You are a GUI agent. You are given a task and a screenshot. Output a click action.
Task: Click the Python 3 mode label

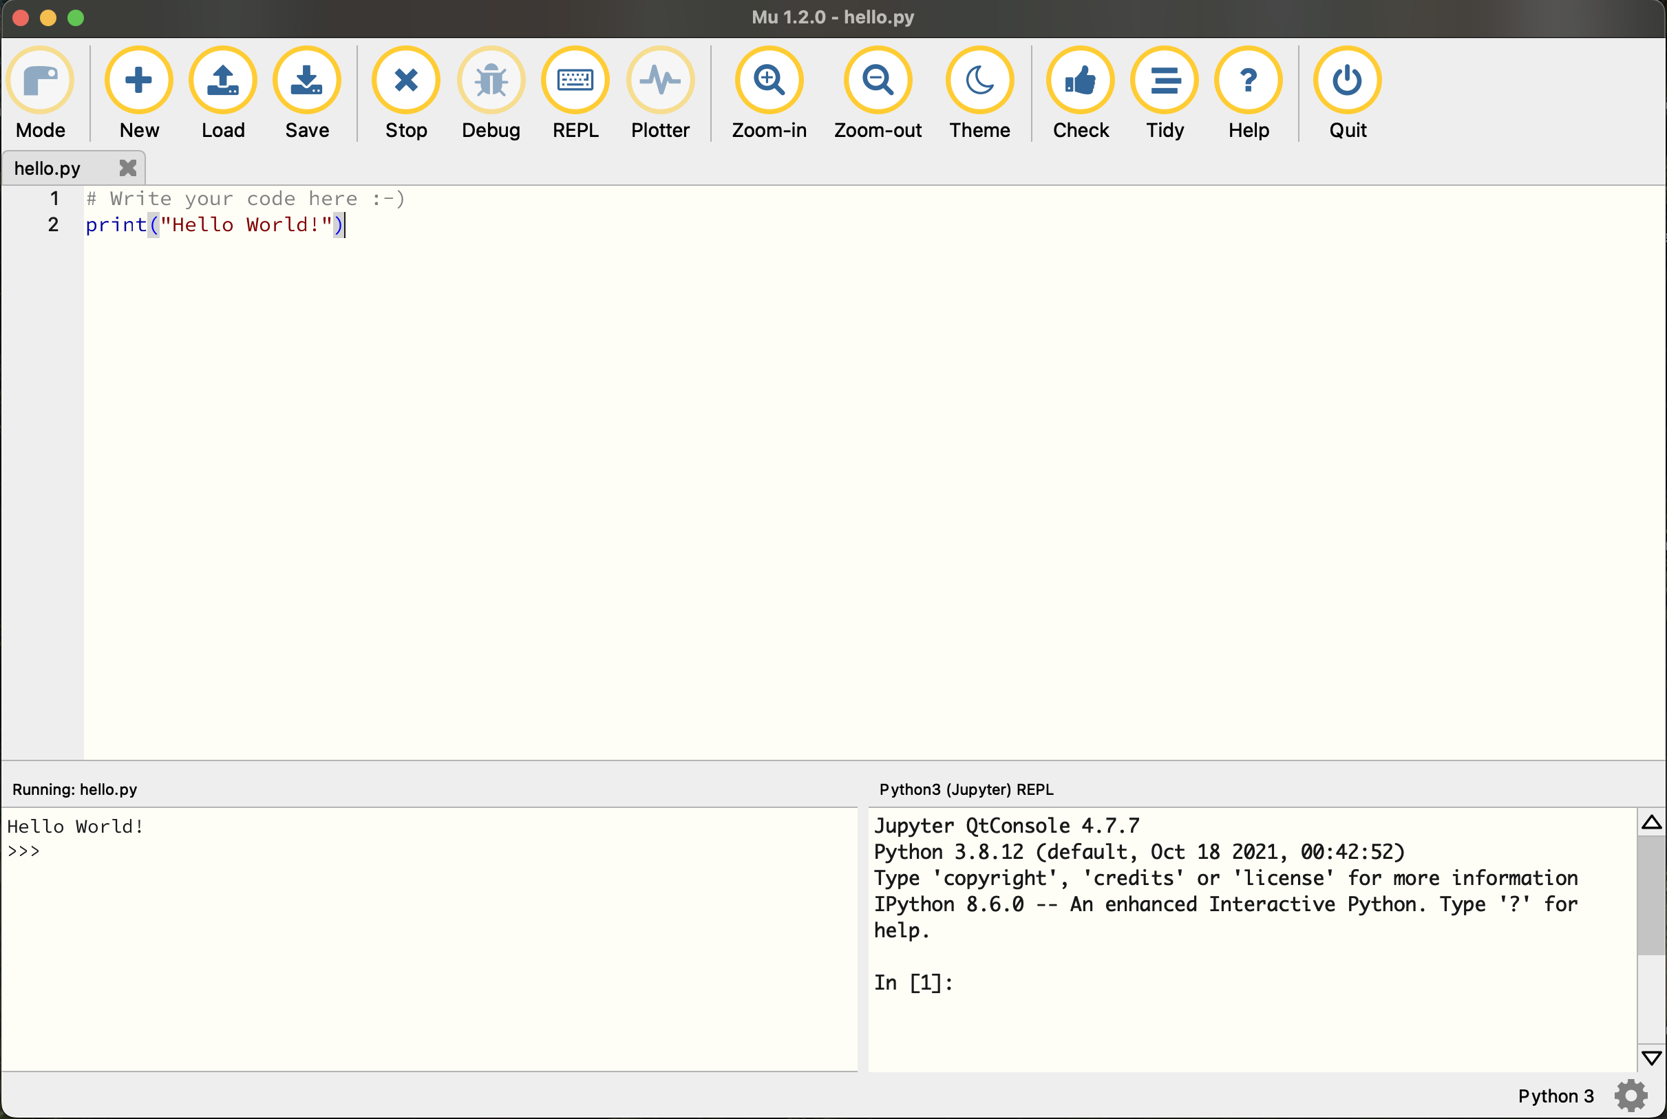1555,1096
